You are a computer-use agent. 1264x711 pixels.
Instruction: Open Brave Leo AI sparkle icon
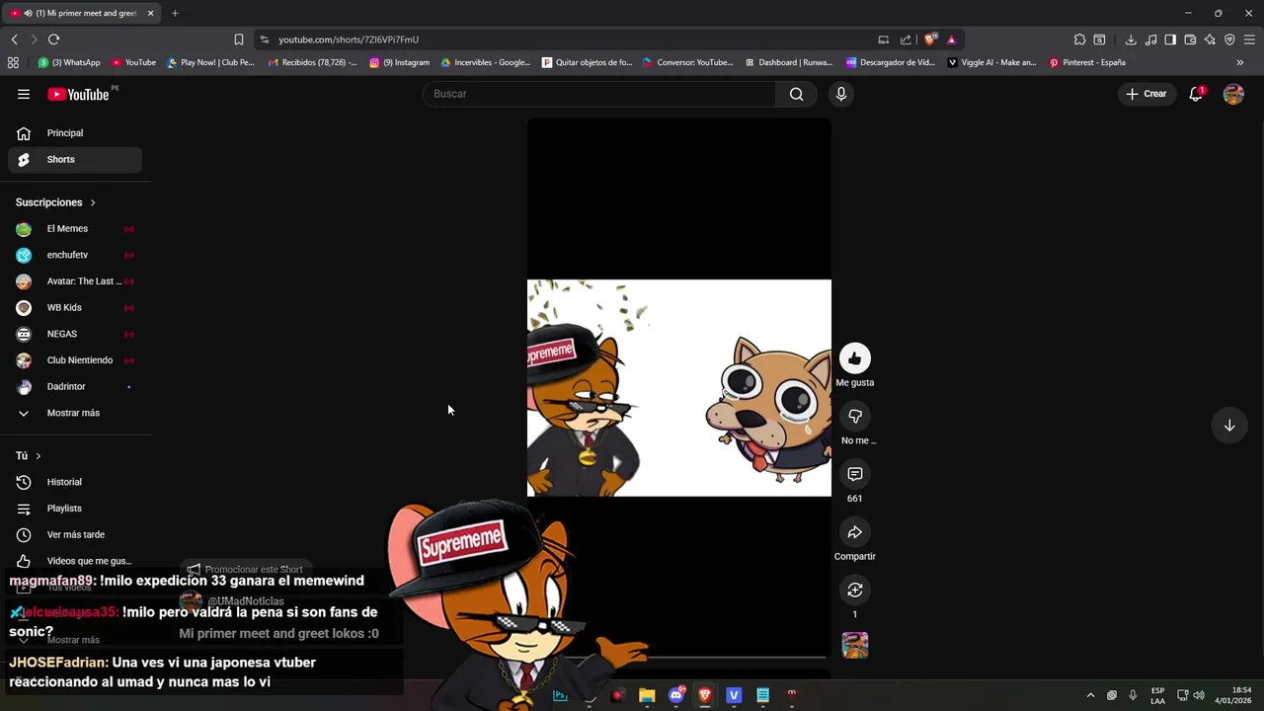pyautogui.click(x=1210, y=39)
